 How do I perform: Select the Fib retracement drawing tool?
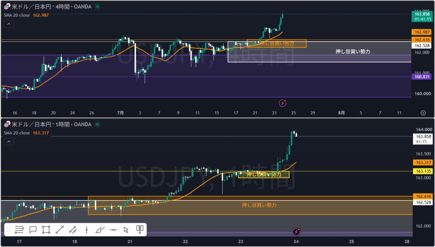coord(20,230)
